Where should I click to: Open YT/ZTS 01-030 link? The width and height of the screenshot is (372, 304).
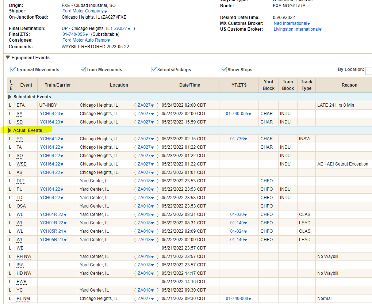click(238, 214)
